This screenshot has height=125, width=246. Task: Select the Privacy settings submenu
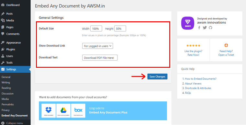pos(6,110)
